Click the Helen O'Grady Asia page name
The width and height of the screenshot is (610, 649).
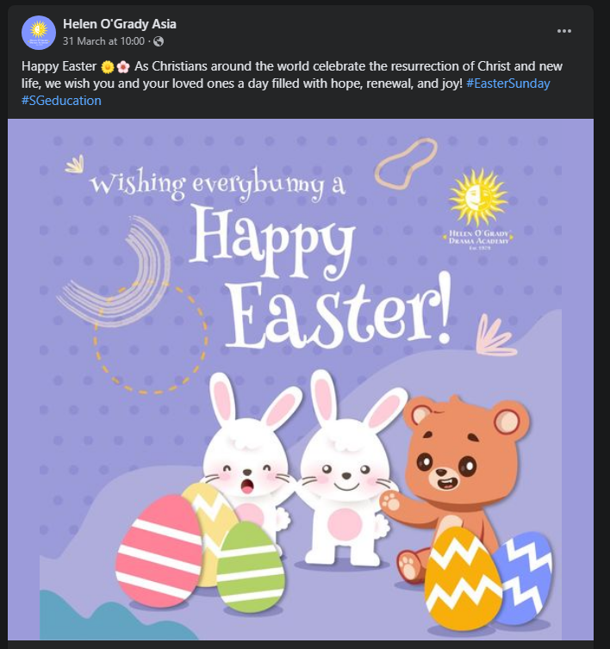pyautogui.click(x=120, y=24)
